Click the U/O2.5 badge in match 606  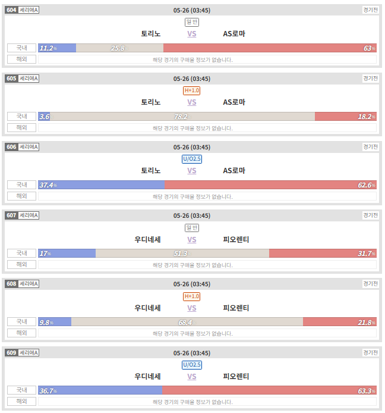(x=192, y=159)
